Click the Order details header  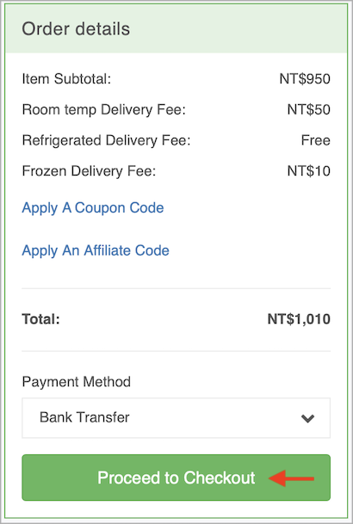[76, 28]
